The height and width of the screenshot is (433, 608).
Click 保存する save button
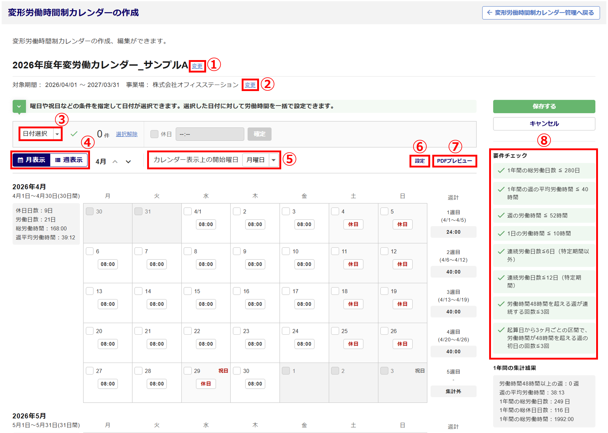click(544, 107)
